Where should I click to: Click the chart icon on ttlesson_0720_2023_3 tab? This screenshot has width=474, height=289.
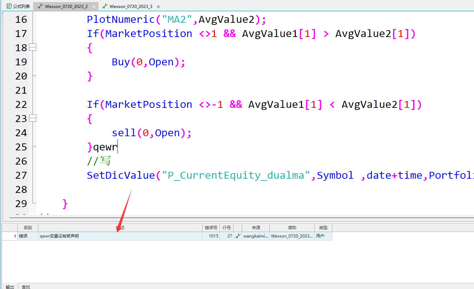point(105,6)
